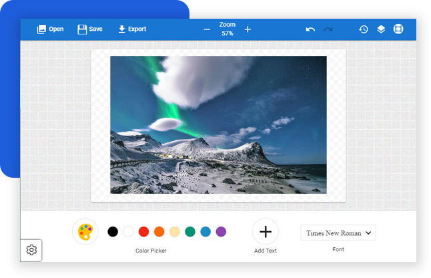Viewport: 431px width, 278px height.
Task: Undo the last action
Action: click(310, 29)
